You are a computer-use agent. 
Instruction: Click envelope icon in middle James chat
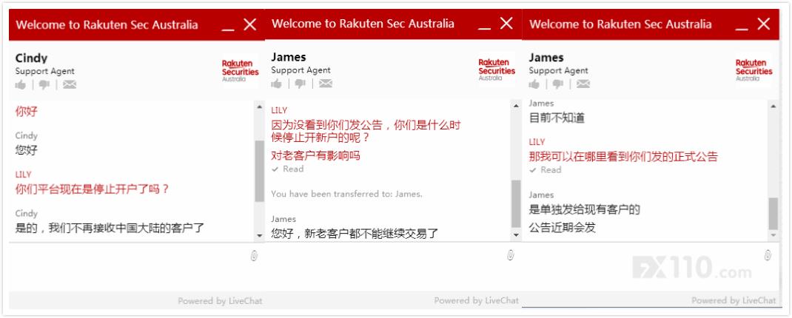coord(326,84)
